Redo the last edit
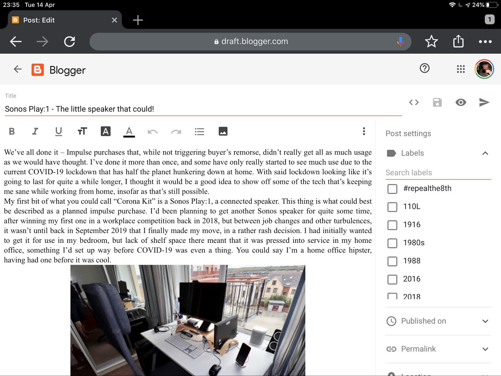Viewport: 501px width, 376px height. pos(176,132)
